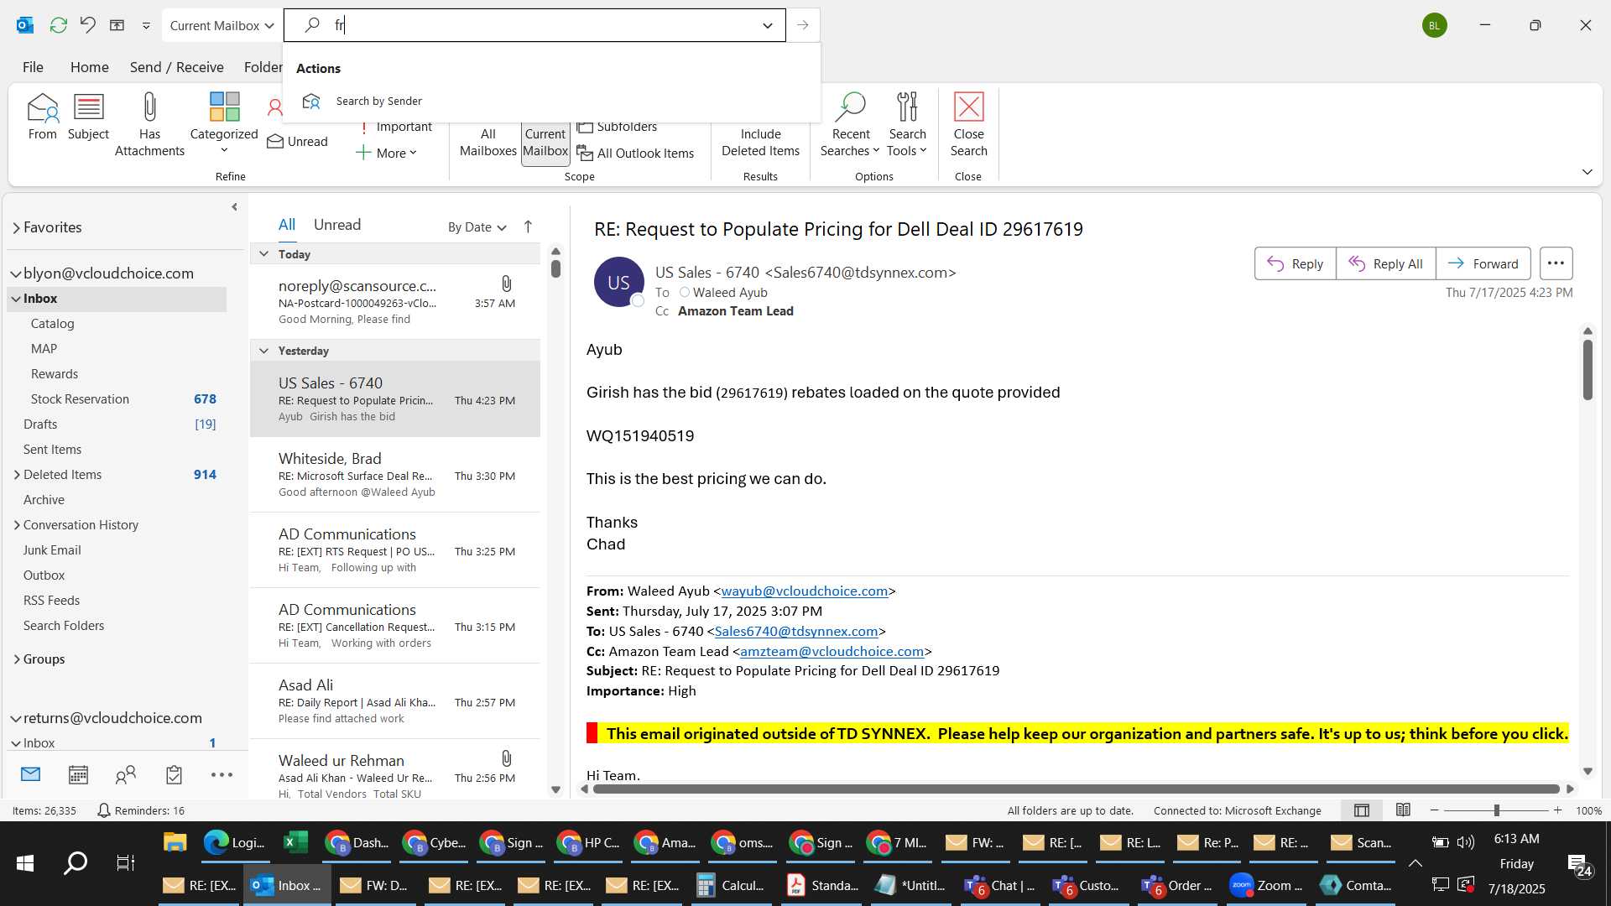The height and width of the screenshot is (906, 1611).
Task: Click the Undo icon in quick access
Action: click(x=87, y=25)
